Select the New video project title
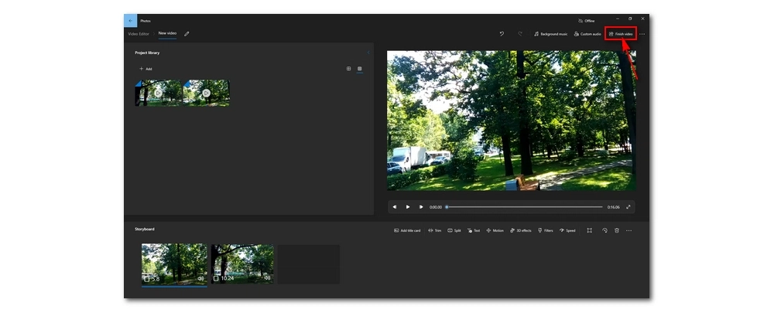 pos(167,33)
